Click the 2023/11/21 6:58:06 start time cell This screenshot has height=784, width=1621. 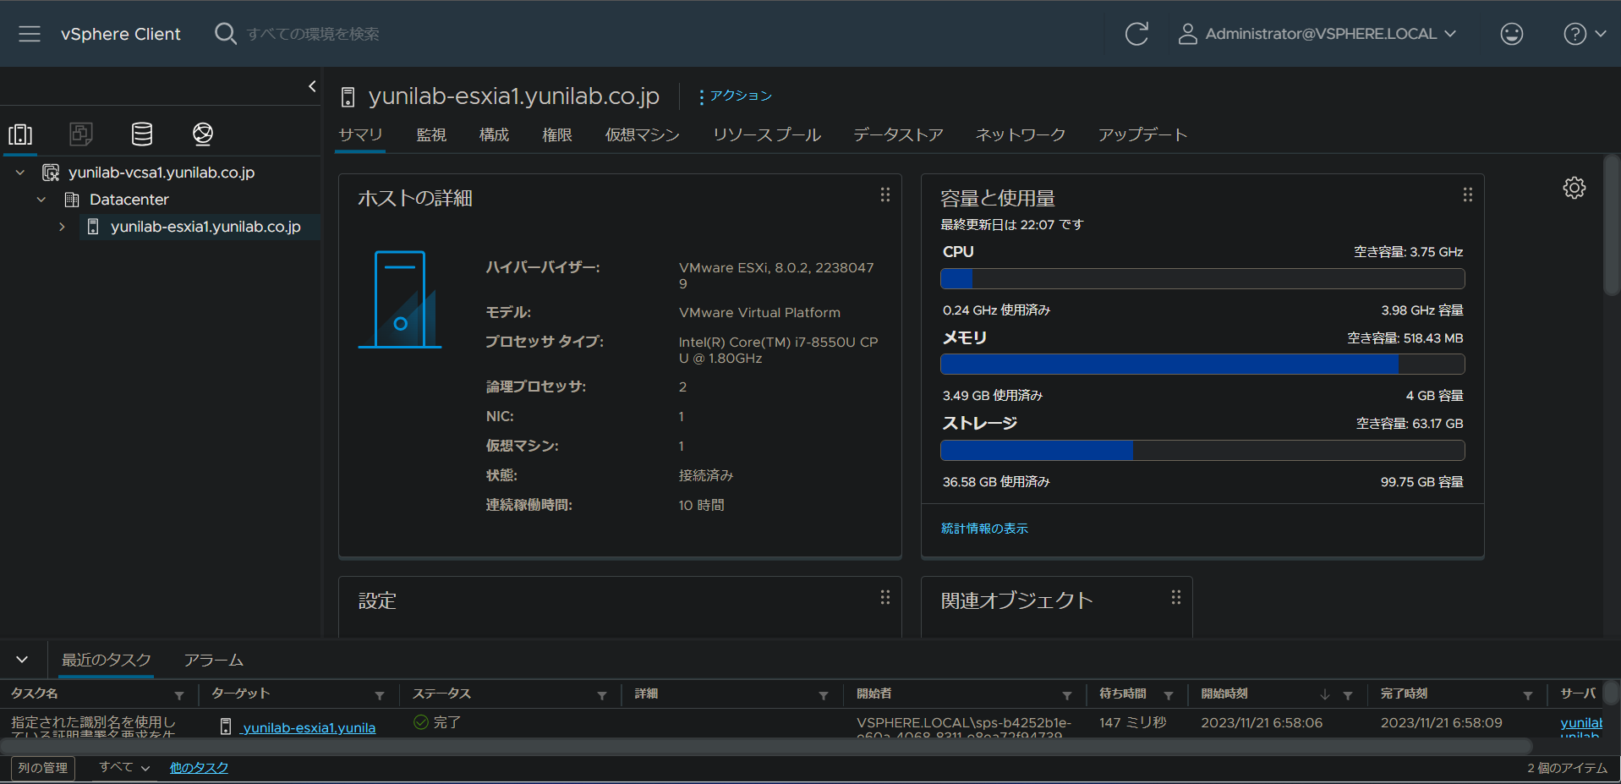1262,722
